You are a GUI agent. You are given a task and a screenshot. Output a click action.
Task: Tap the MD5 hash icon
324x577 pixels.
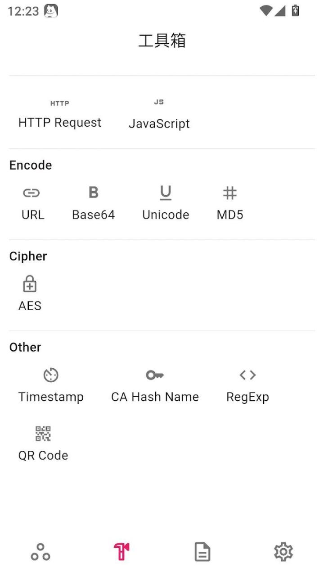pyautogui.click(x=230, y=193)
